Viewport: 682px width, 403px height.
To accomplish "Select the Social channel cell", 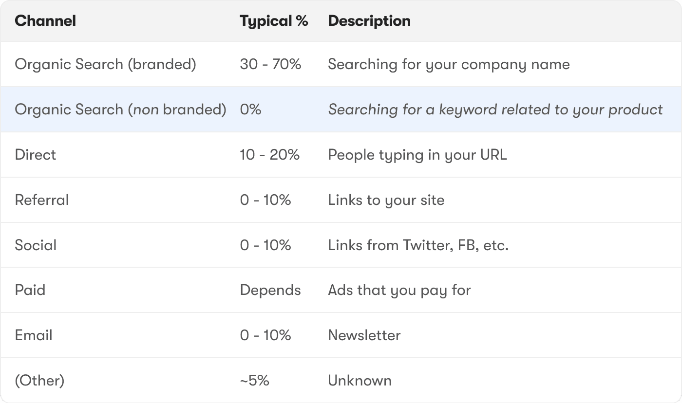I will pyautogui.click(x=36, y=245).
